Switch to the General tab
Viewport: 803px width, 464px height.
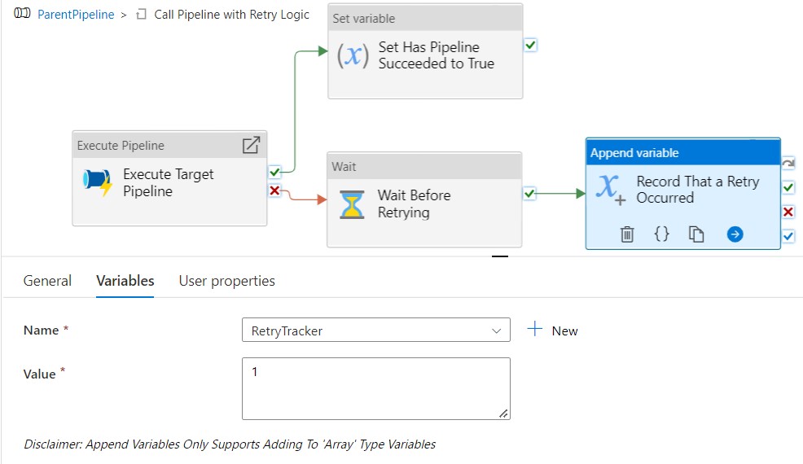(x=47, y=281)
